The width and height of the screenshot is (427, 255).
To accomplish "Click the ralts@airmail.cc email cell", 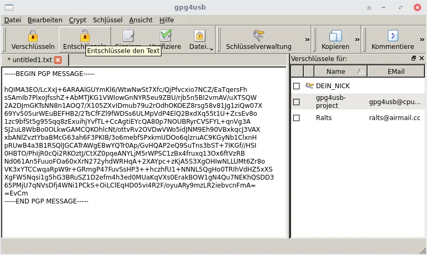I will (x=394, y=118).
